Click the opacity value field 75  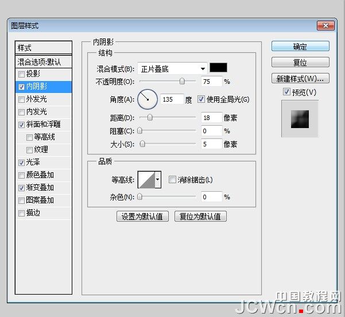click(211, 82)
